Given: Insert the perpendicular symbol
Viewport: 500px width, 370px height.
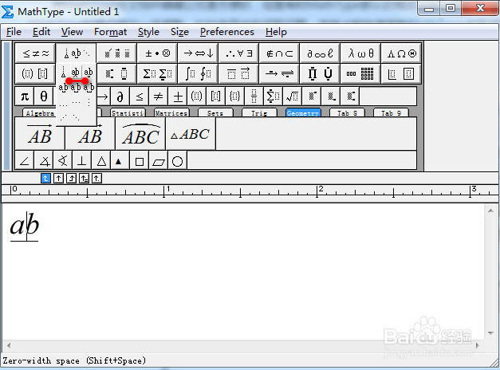Looking at the screenshot, I should click(82, 160).
